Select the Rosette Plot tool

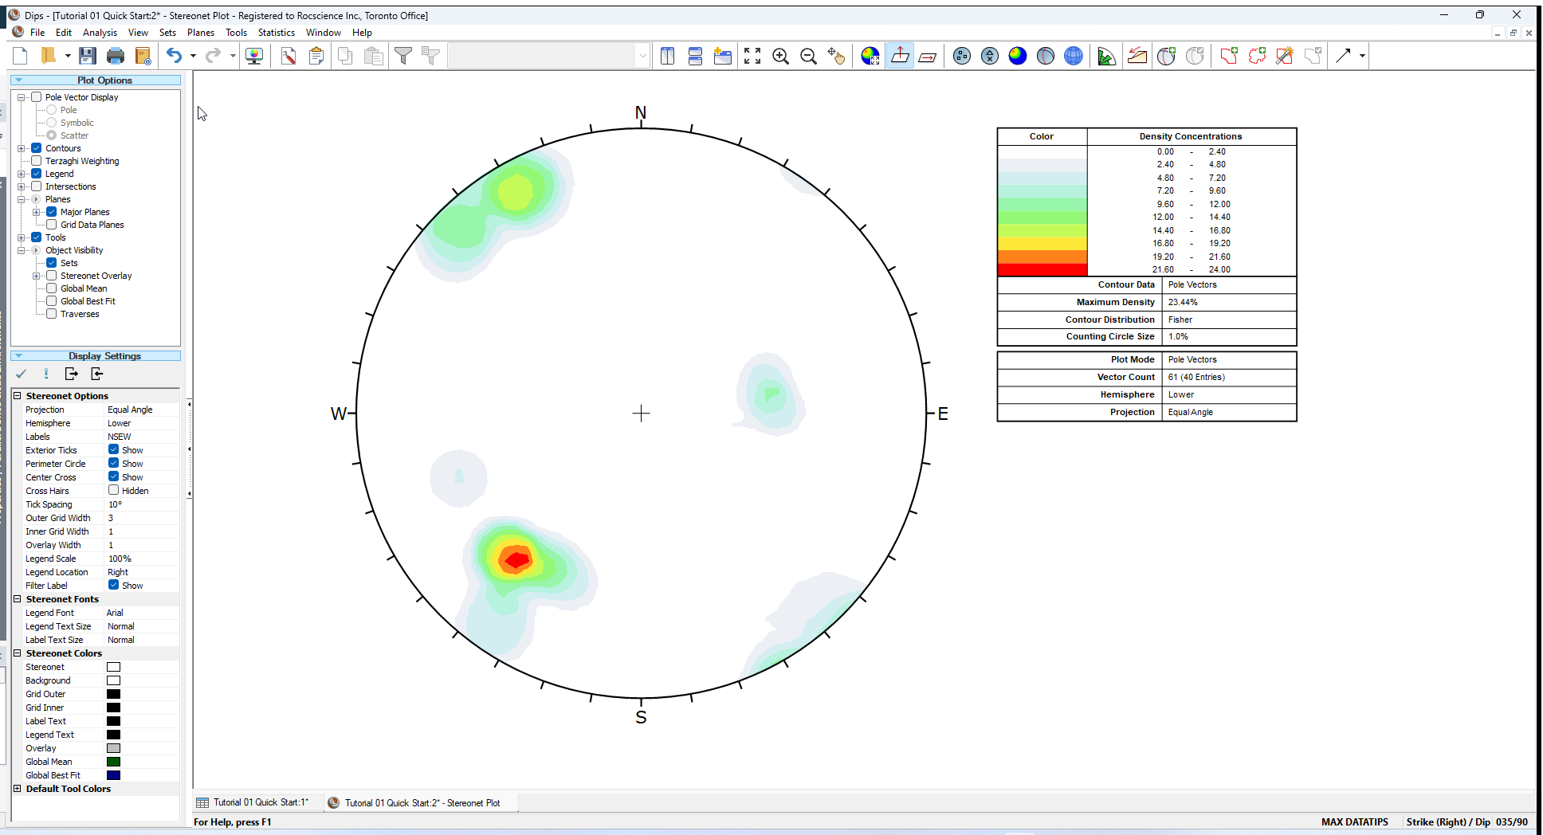point(1106,55)
